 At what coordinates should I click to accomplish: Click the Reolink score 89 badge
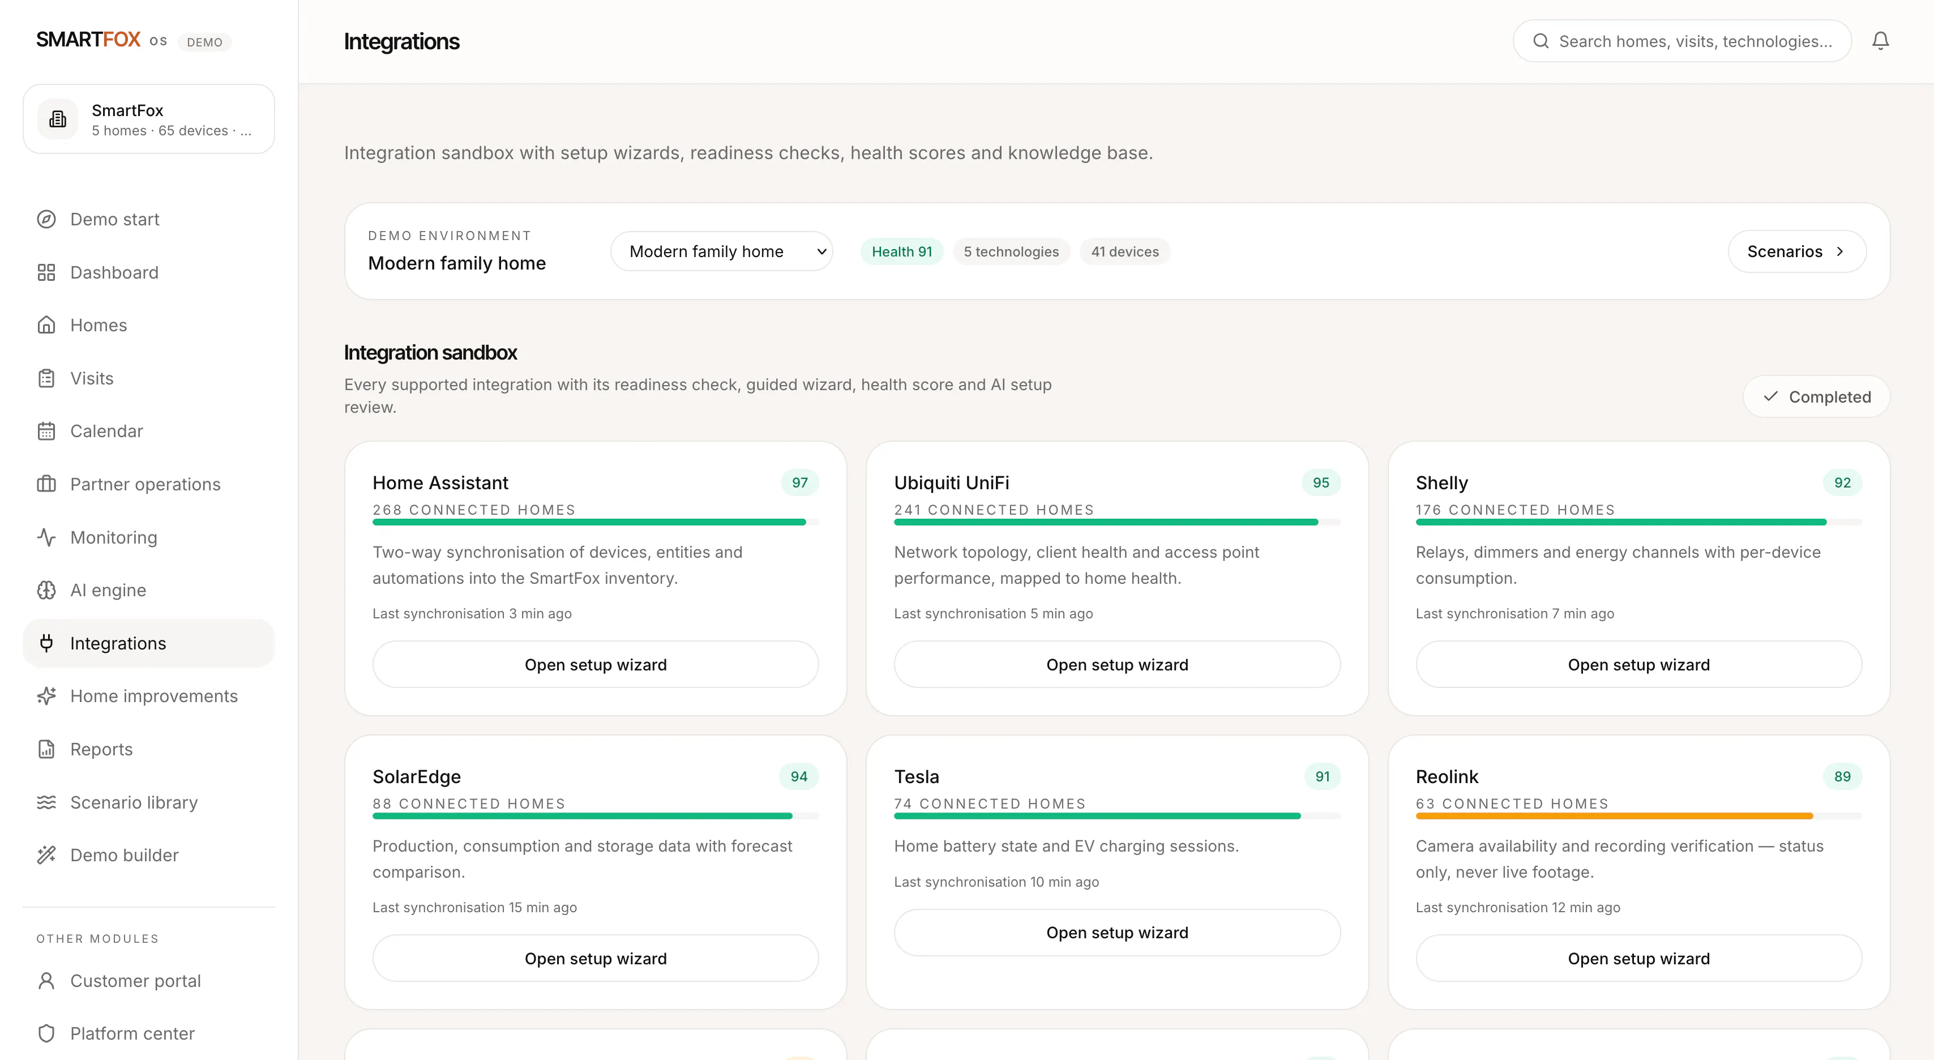1842,776
